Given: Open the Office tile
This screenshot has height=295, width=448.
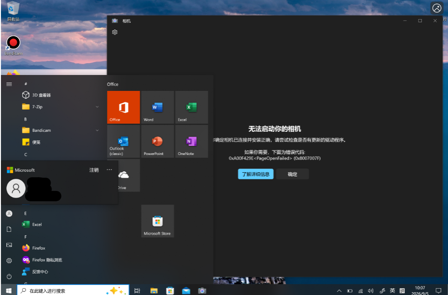Looking at the screenshot, I should click(x=124, y=107).
